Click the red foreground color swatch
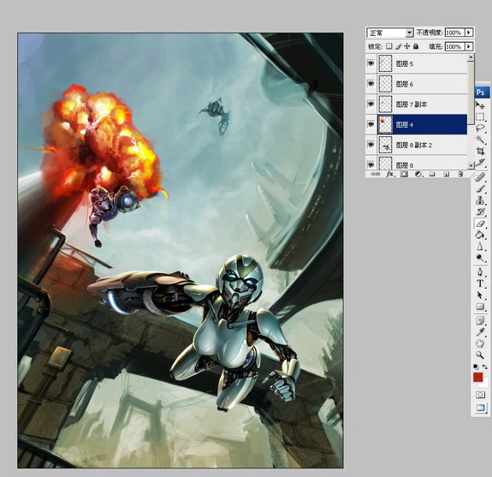Image resolution: width=492 pixels, height=477 pixels. coord(477,377)
